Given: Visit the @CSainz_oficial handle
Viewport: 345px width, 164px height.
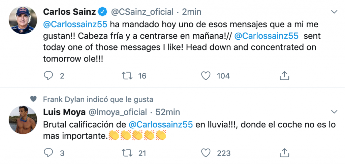Looking at the screenshot, I should [x=142, y=12].
